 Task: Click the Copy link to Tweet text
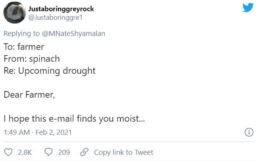tap(123, 152)
